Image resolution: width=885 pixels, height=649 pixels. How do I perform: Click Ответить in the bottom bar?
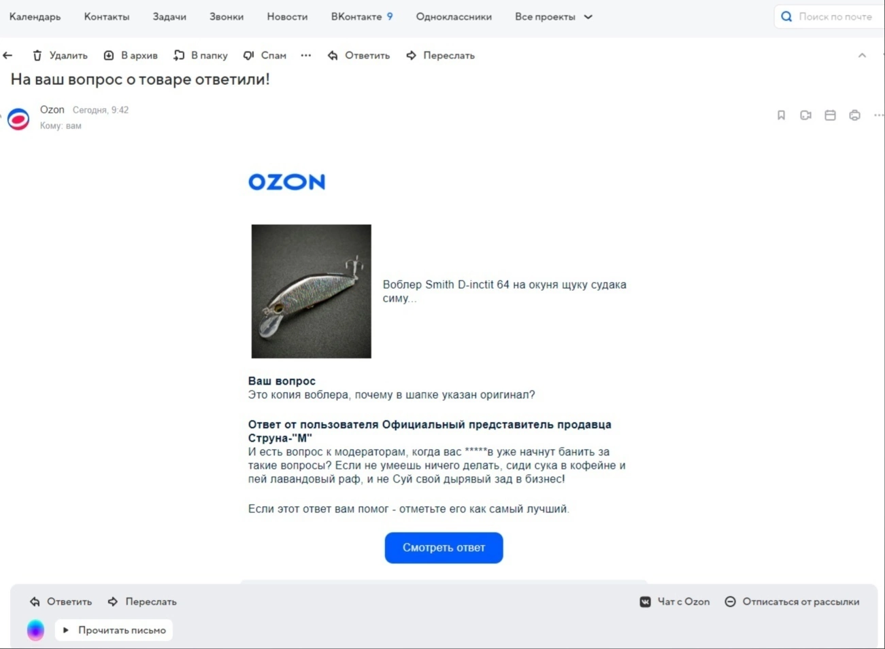pyautogui.click(x=61, y=602)
